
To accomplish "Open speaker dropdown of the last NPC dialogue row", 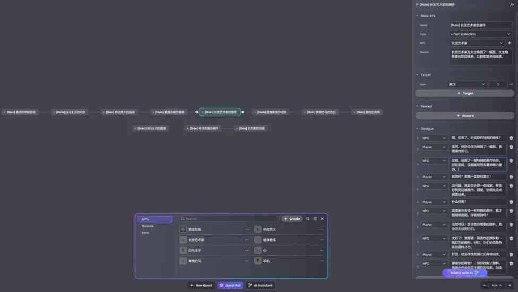I will pos(434,263).
